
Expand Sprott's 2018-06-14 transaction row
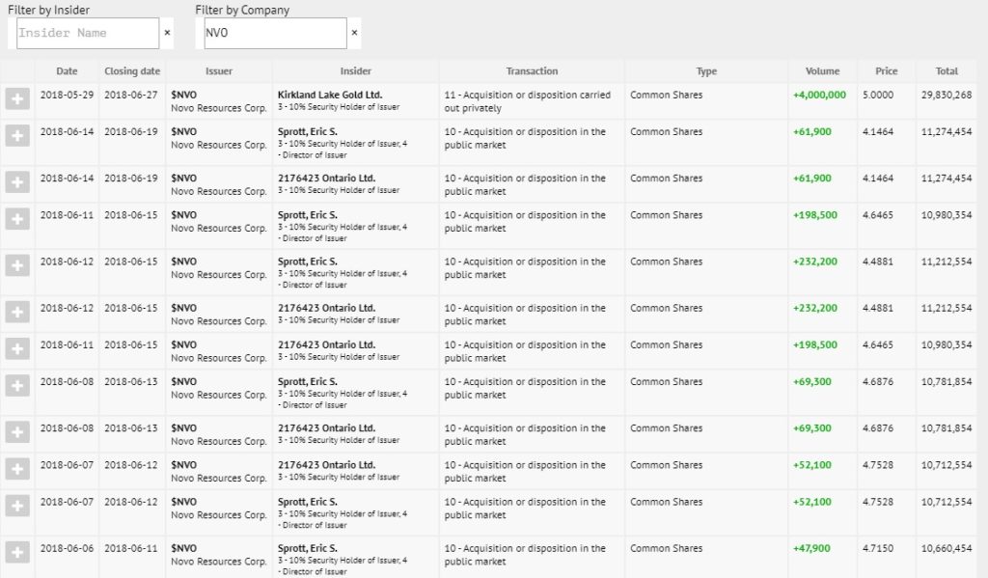pos(17,135)
